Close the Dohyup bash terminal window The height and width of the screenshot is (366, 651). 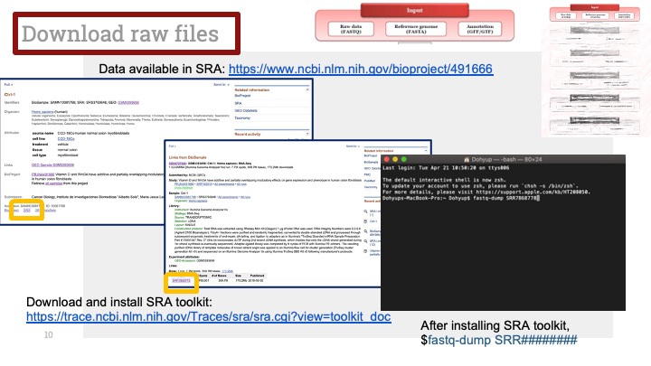click(387, 159)
